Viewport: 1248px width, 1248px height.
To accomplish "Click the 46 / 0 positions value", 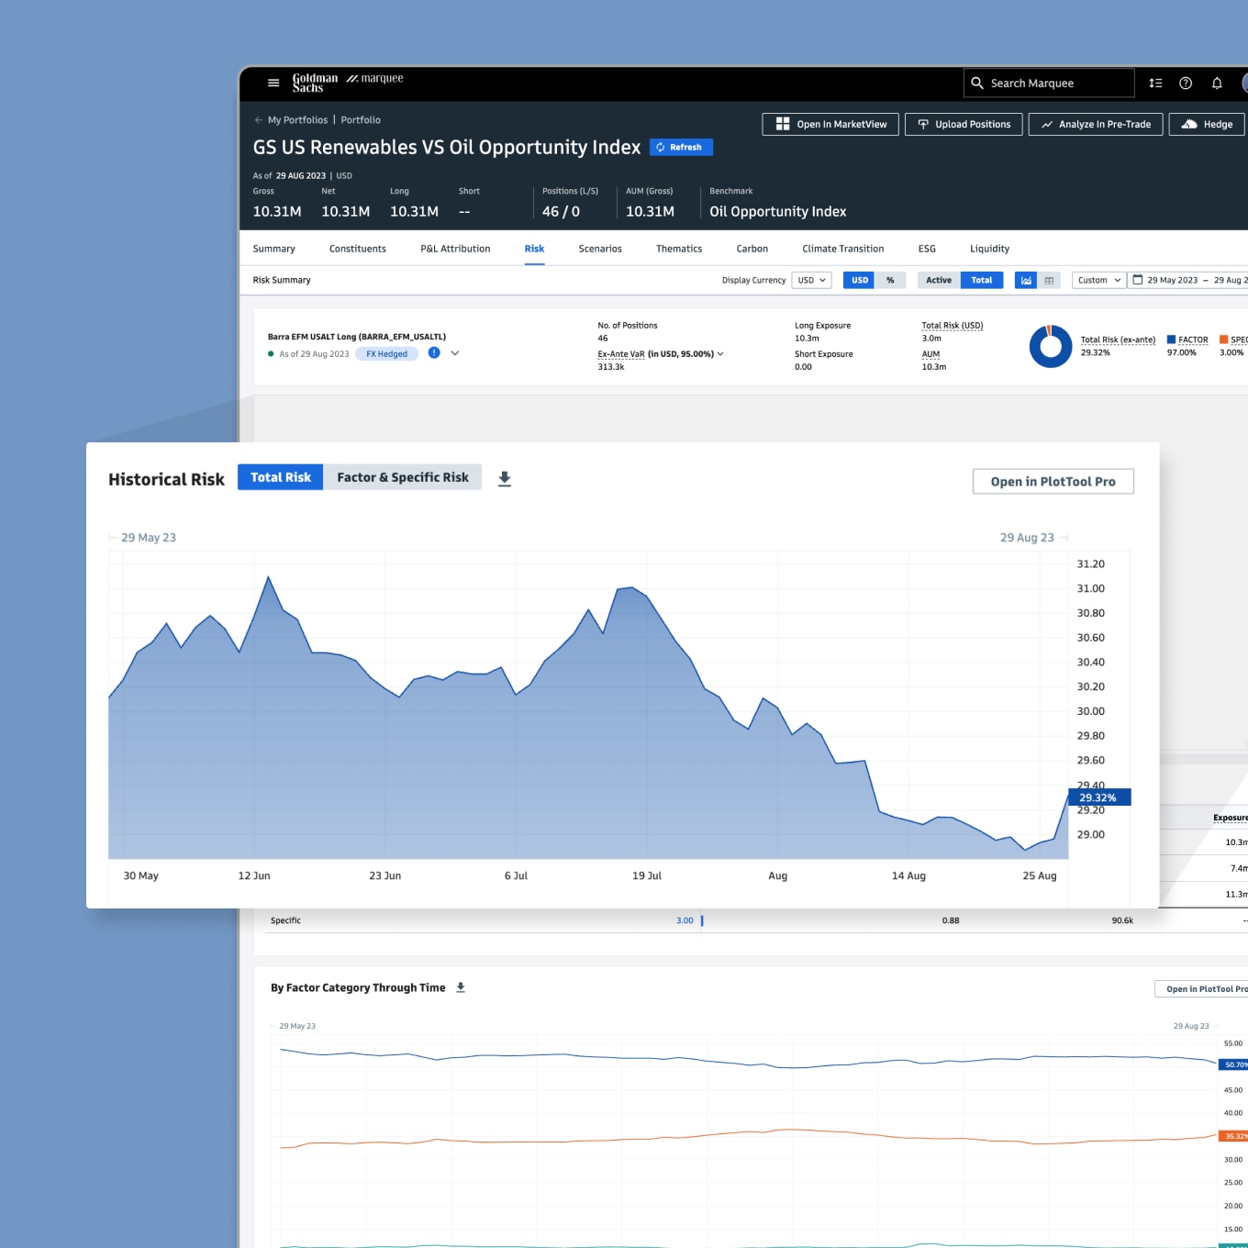I will [561, 212].
